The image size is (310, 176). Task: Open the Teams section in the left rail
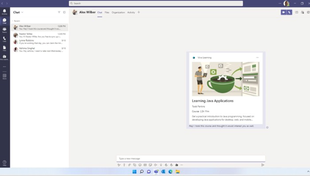click(x=4, y=30)
